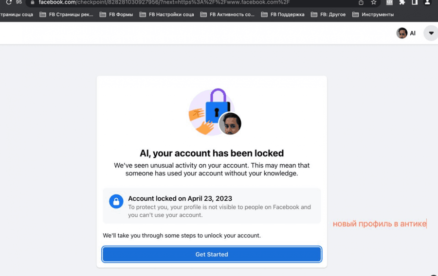Bookmark this page with the star icon
The height and width of the screenshot is (276, 438).
point(373,2)
